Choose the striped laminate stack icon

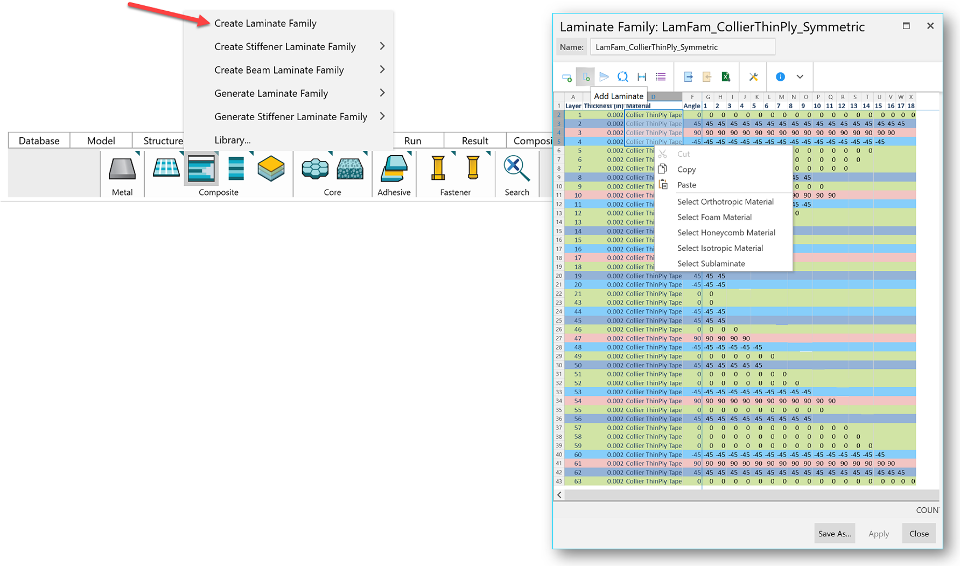tap(236, 168)
